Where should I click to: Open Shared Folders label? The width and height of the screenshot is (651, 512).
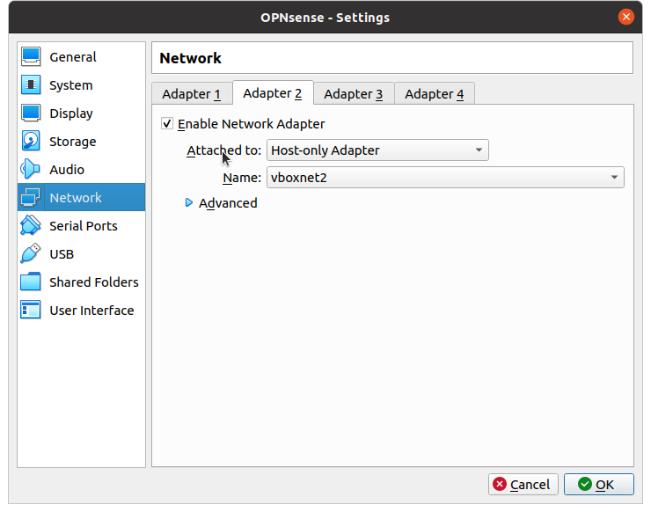click(x=94, y=282)
